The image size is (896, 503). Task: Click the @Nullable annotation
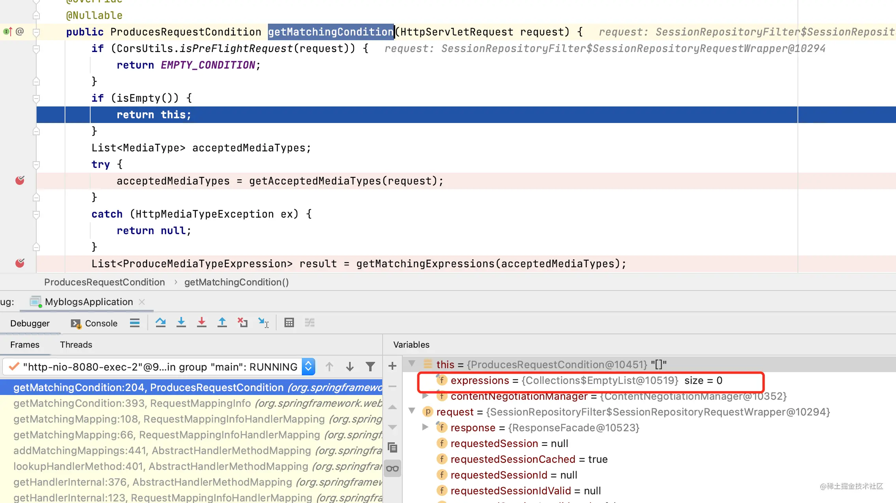[x=94, y=15]
